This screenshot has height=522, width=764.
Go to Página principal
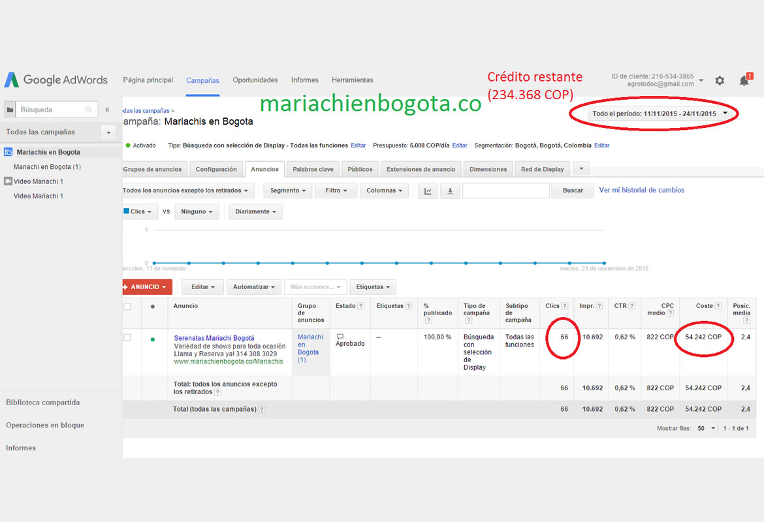pyautogui.click(x=148, y=80)
